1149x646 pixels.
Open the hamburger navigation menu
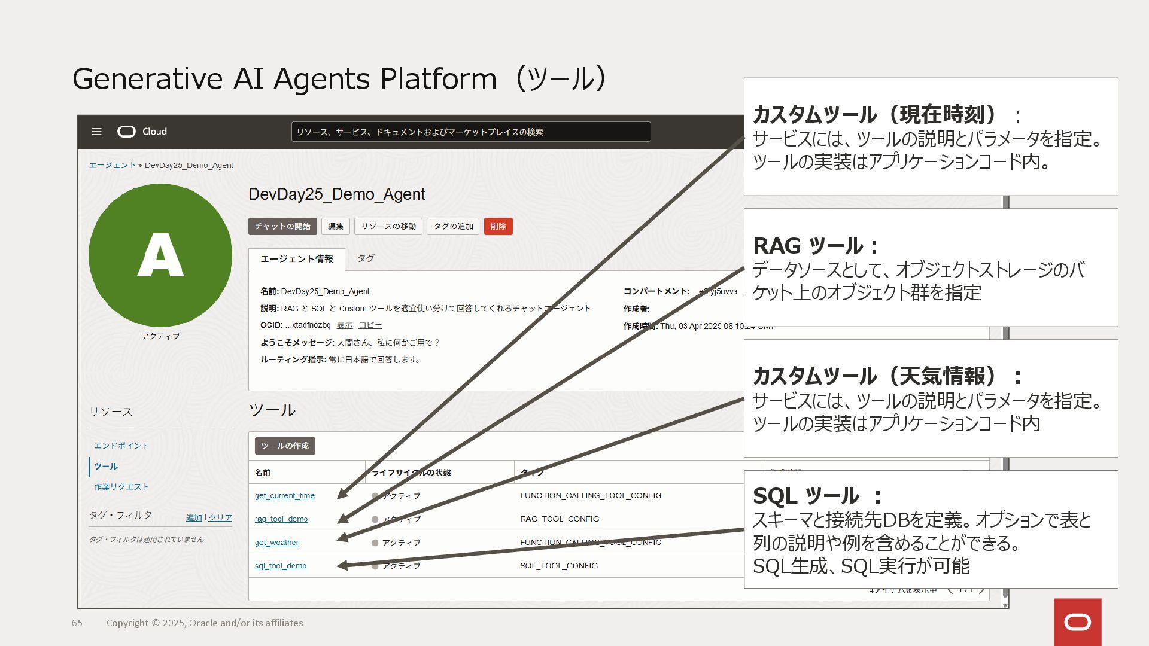tap(96, 132)
